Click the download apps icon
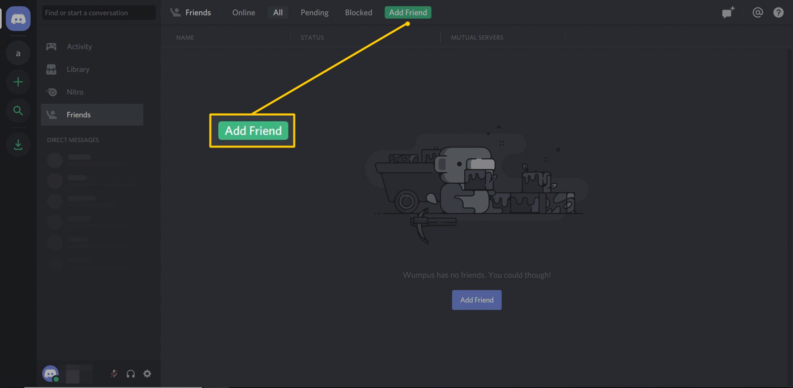The height and width of the screenshot is (388, 793). [18, 145]
